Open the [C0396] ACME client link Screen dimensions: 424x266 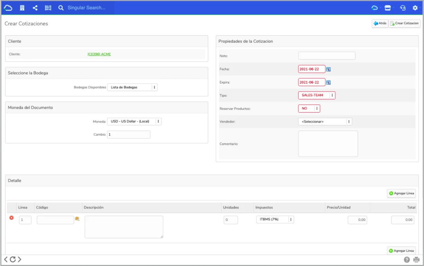tap(99, 54)
